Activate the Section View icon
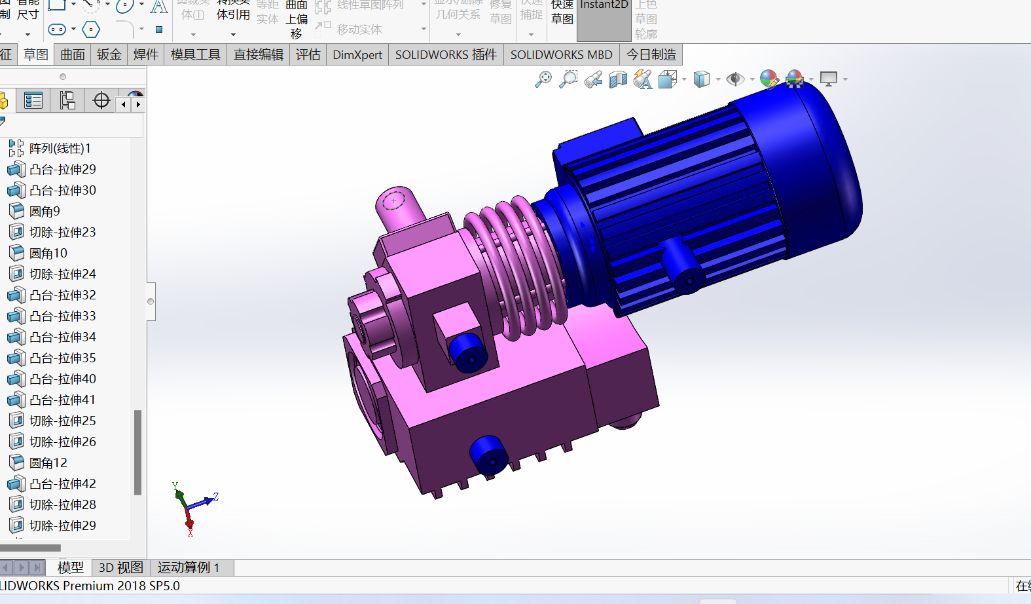 618,79
